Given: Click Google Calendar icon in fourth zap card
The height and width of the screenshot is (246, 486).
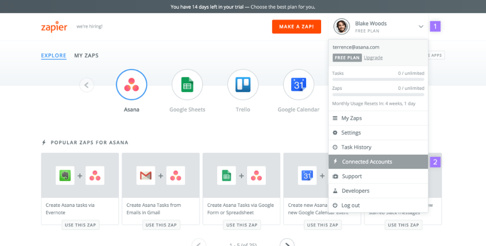Looking at the screenshot, I should pyautogui.click(x=307, y=175).
